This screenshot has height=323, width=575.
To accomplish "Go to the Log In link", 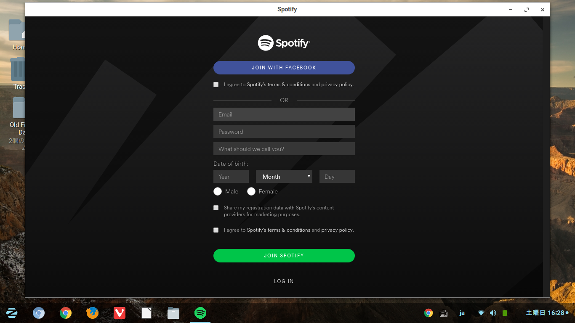I will [284, 281].
